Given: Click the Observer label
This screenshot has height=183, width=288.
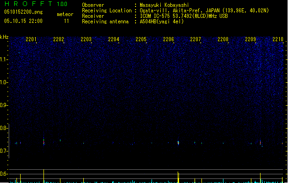Looking at the screenshot, I should click(93, 5).
